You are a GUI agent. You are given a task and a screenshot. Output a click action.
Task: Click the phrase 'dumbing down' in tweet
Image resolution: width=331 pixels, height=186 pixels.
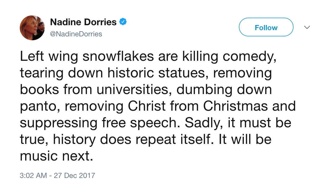point(224,90)
